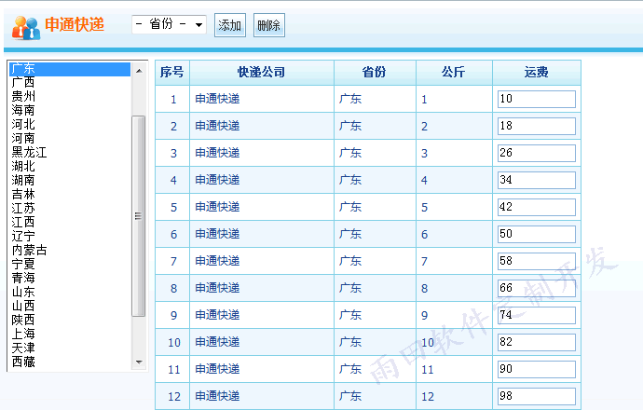Select 江苏 in the province list

coord(70,209)
